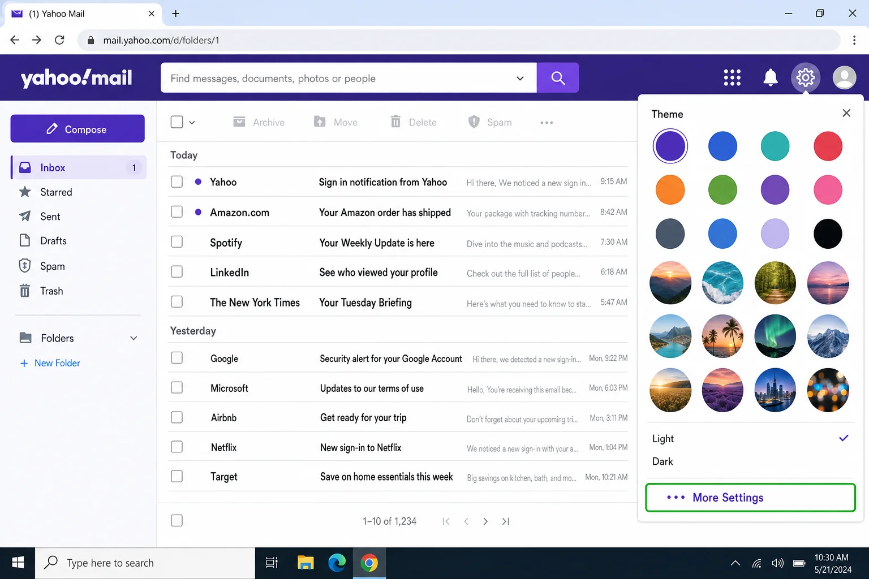The height and width of the screenshot is (579, 869).
Task: Click the Move toolbar icon
Action: pos(320,122)
